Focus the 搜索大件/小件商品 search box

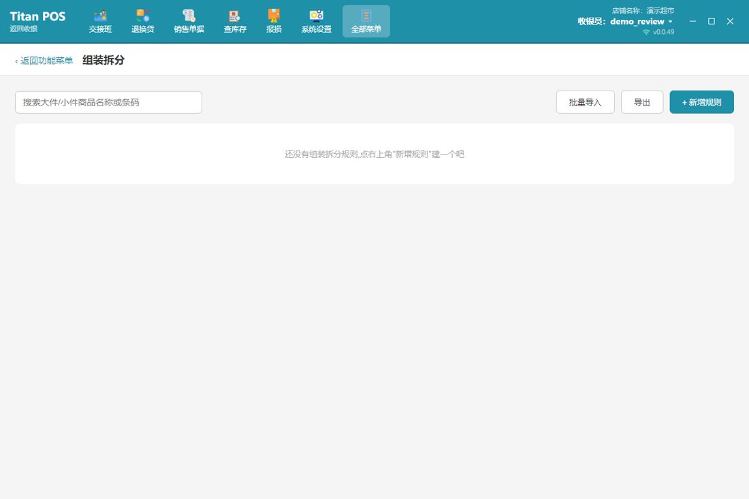point(108,102)
